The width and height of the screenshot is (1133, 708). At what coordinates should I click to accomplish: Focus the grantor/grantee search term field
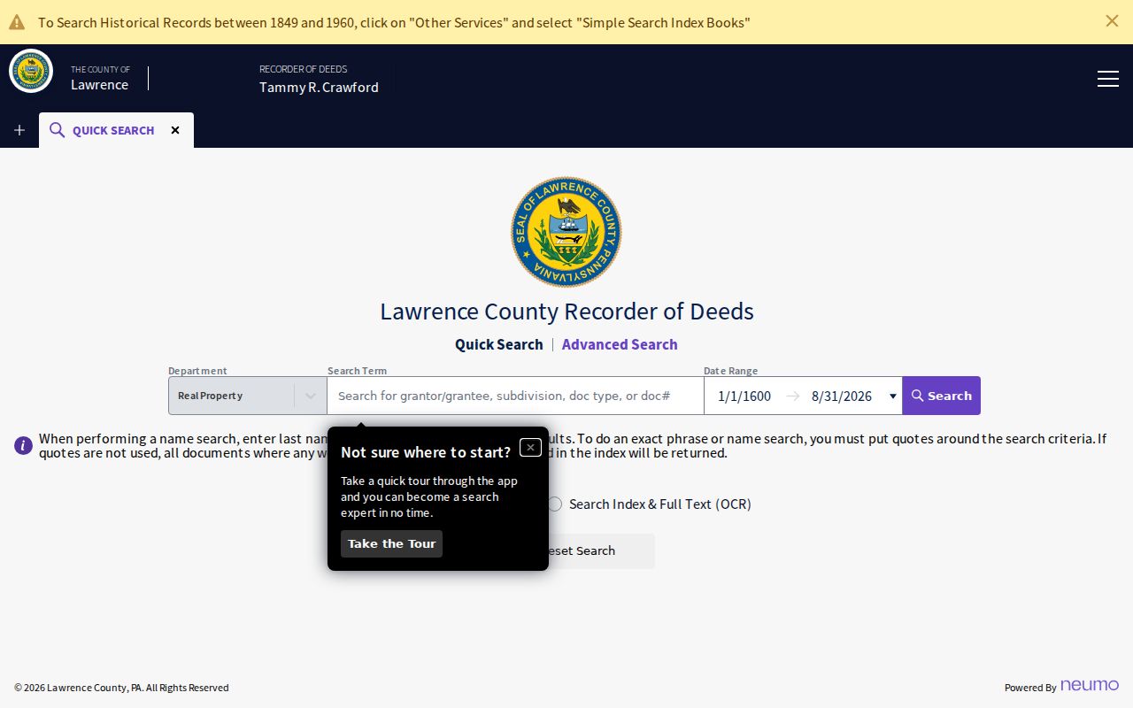[x=515, y=396]
